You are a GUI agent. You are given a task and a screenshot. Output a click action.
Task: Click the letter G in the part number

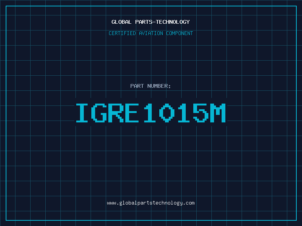pyautogui.click(x=99, y=113)
